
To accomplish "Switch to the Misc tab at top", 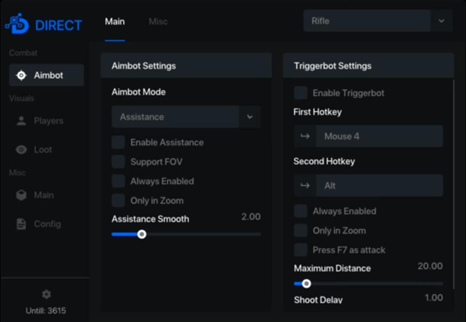I will tap(158, 22).
